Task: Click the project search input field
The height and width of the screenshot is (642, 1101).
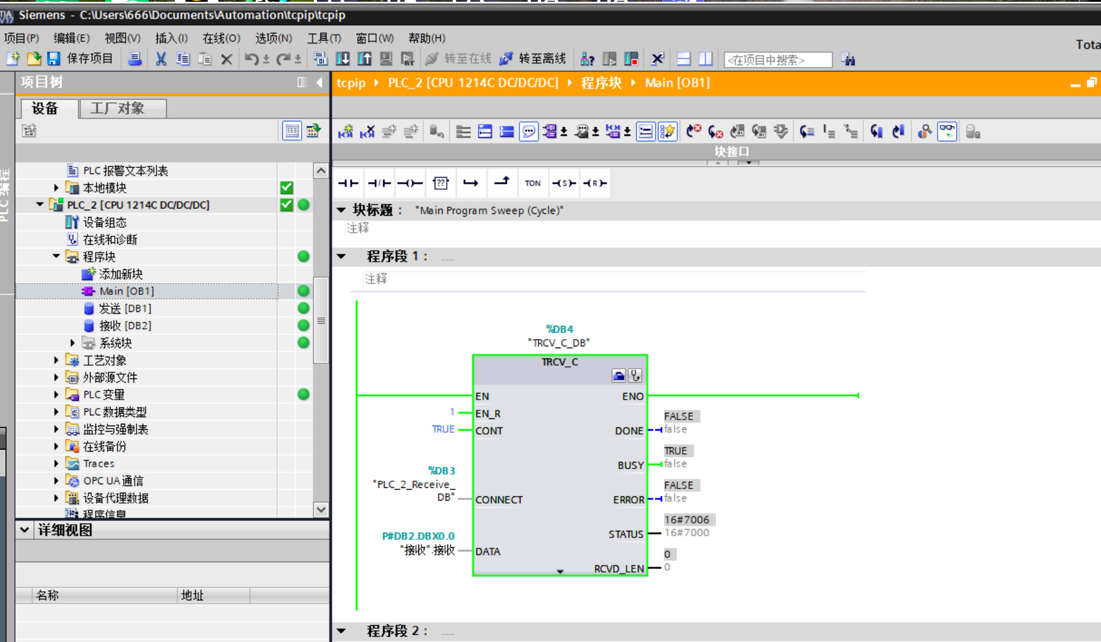Action: point(778,60)
